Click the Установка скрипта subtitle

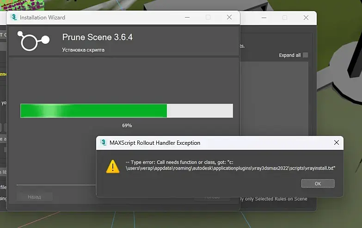tap(83, 50)
